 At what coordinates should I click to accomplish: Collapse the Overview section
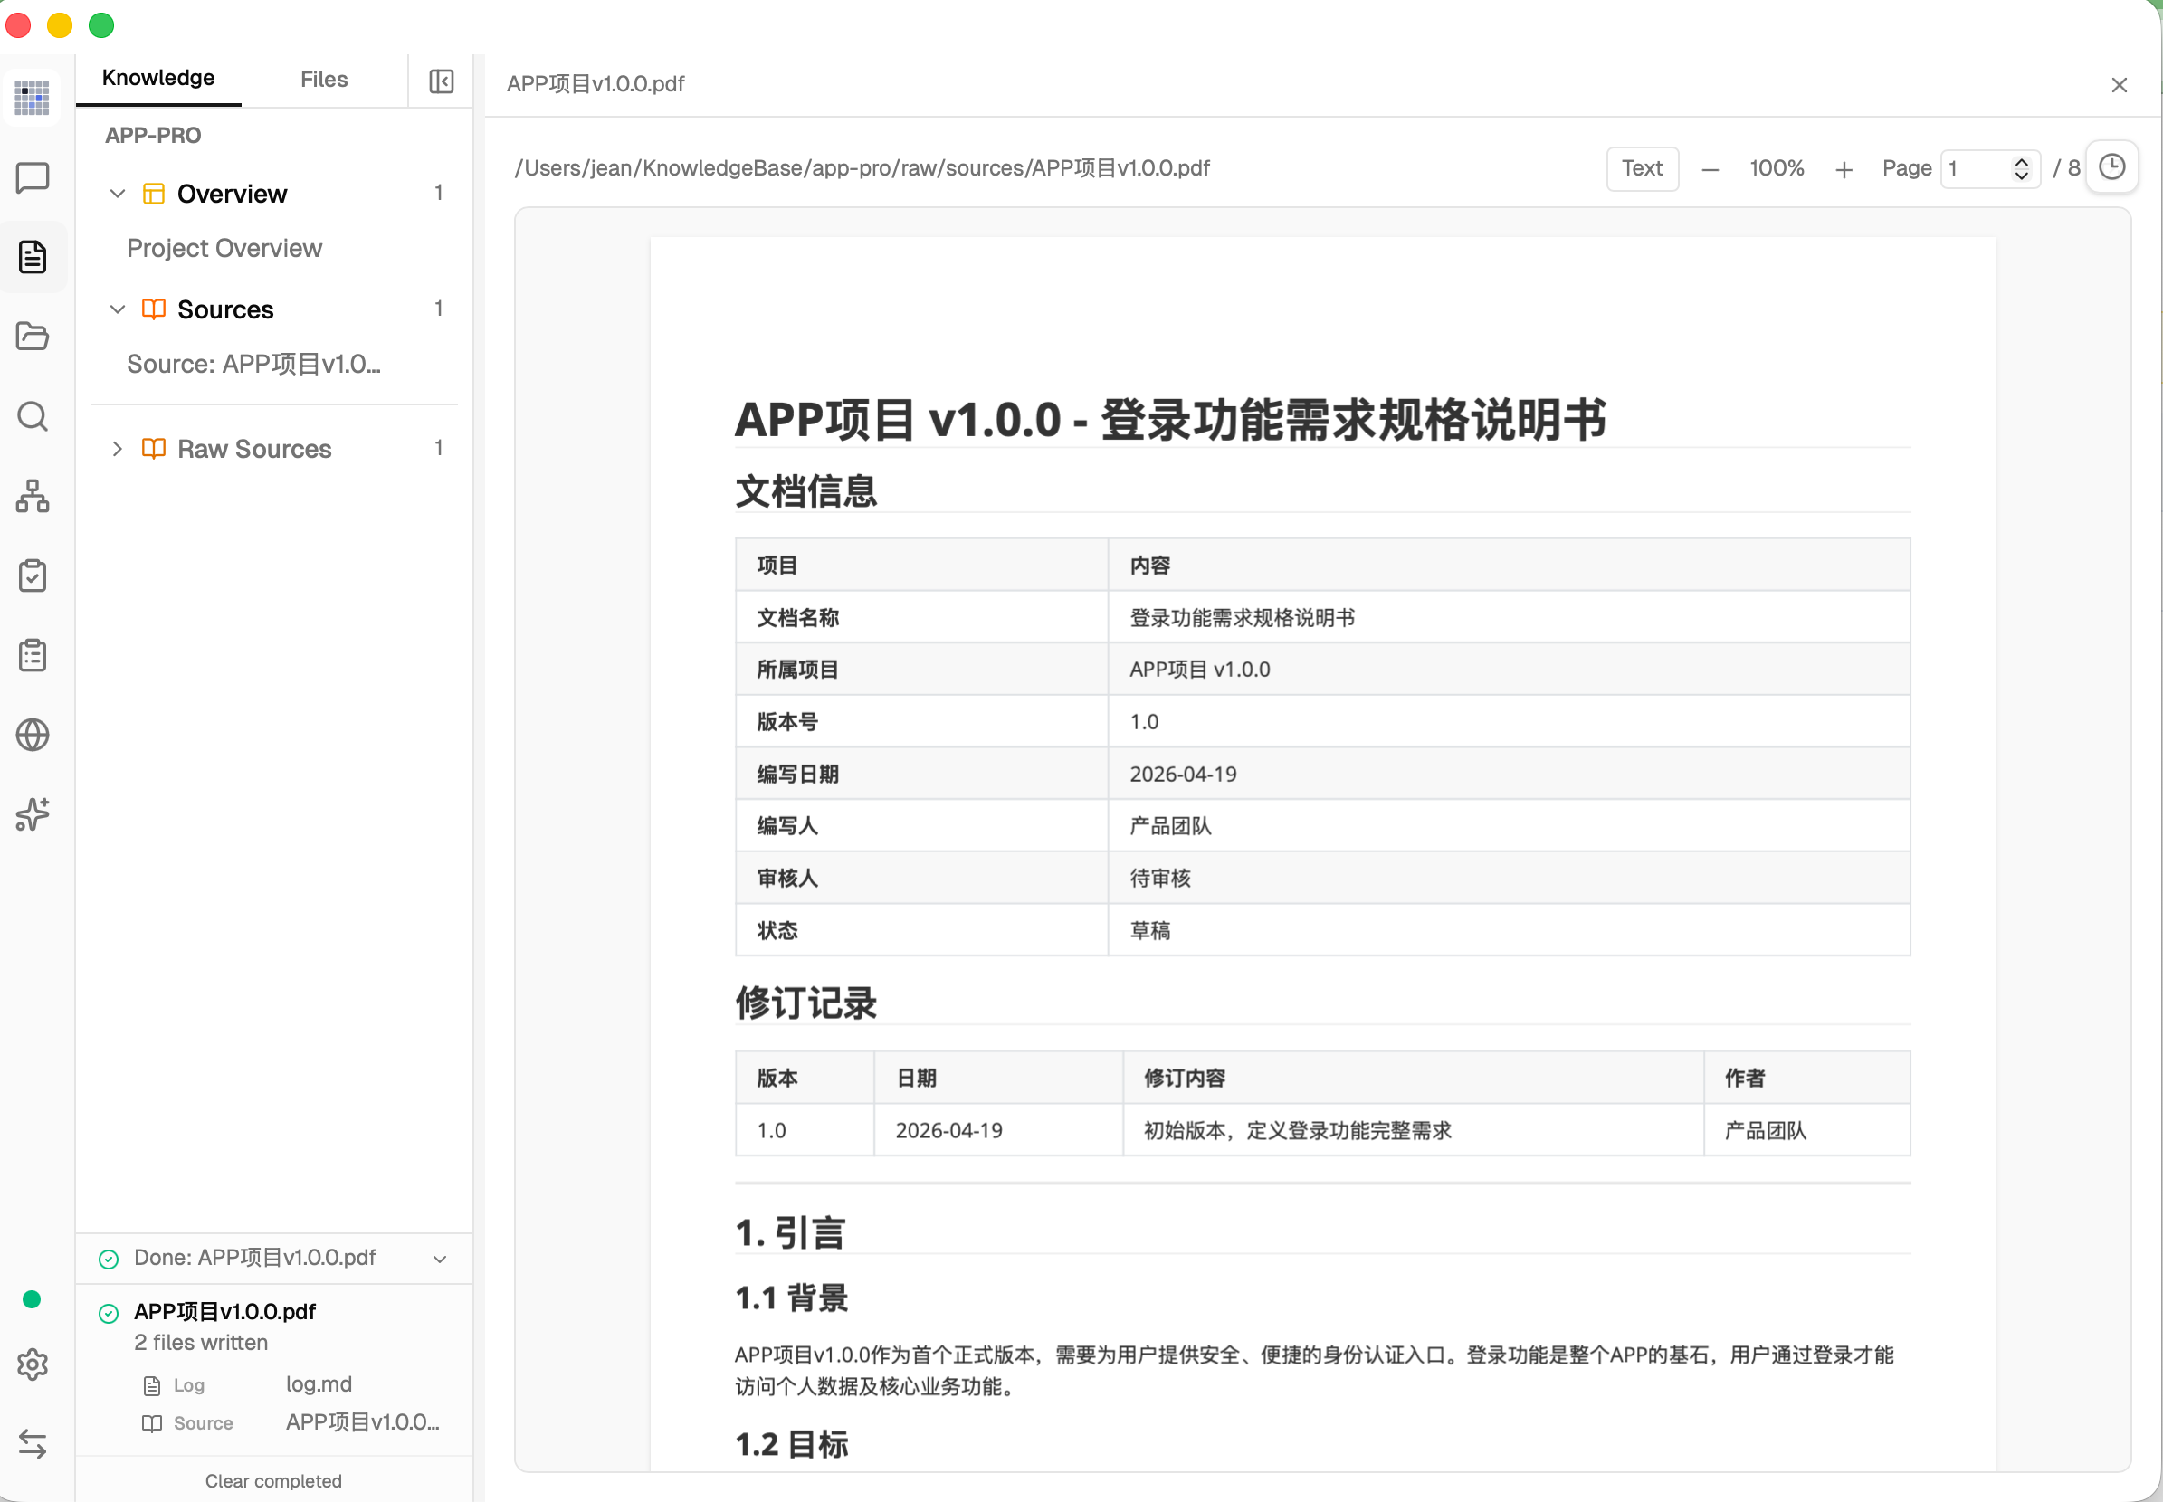pos(118,193)
